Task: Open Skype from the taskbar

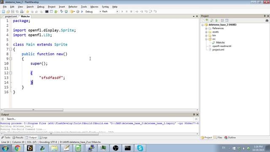Action: click(140, 148)
